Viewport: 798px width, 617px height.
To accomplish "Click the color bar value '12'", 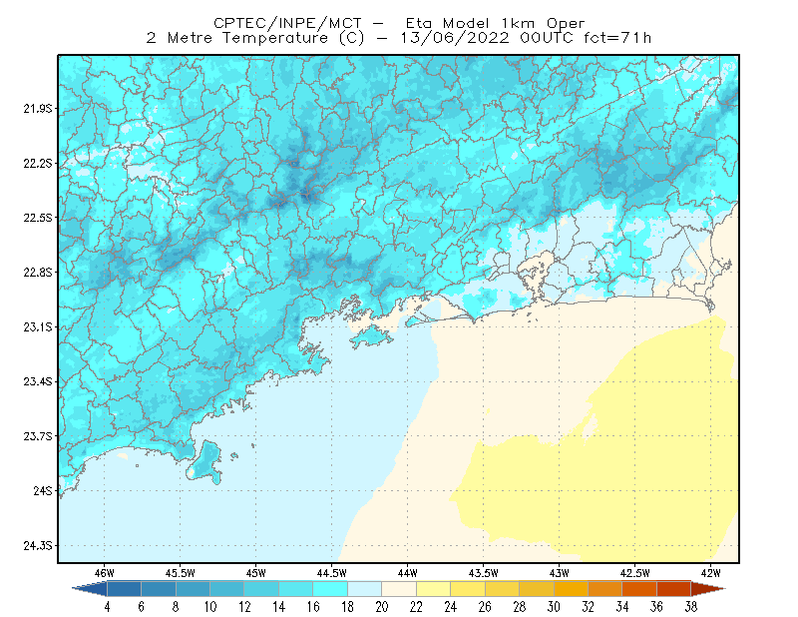I will point(244,607).
